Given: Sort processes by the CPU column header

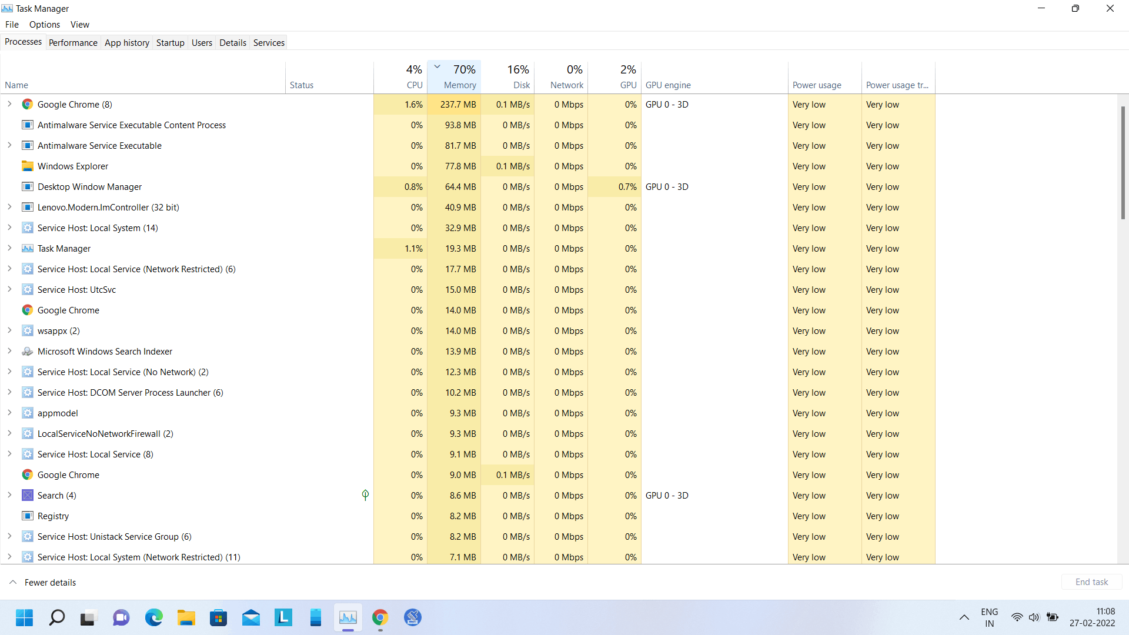Looking at the screenshot, I should tap(400, 77).
